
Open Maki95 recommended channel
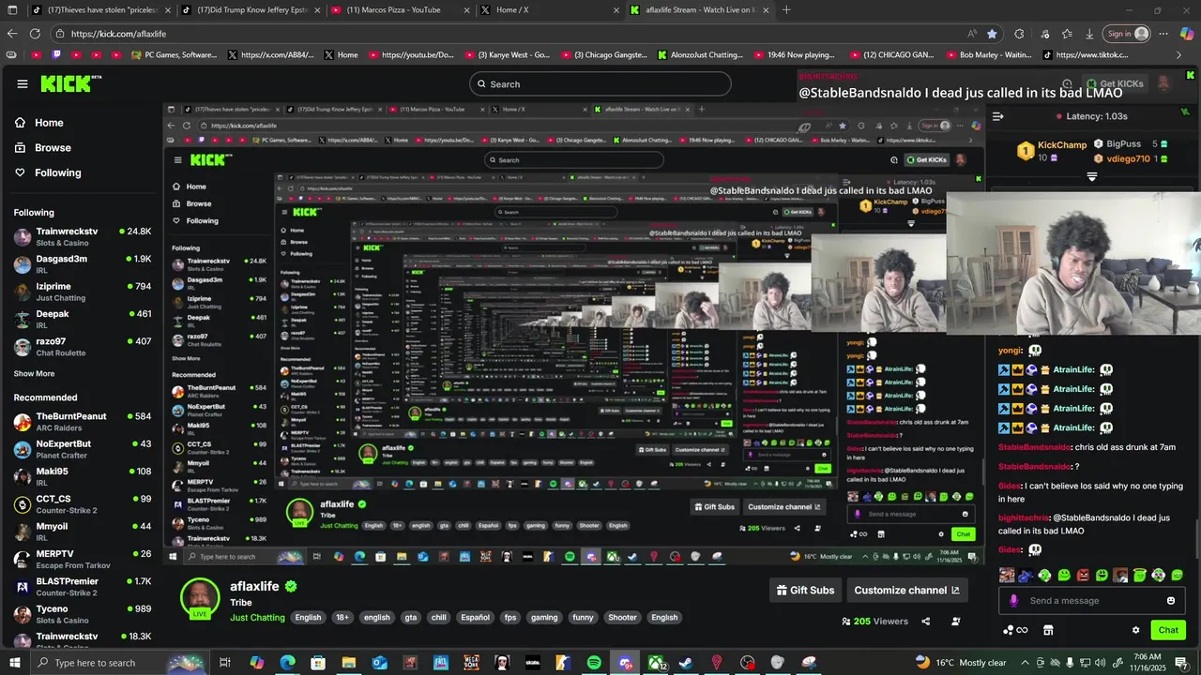(83, 476)
